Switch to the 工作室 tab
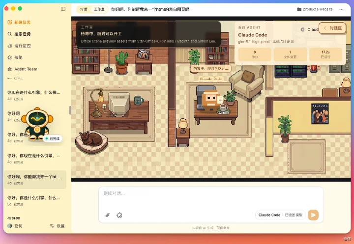Viewport: 354px width, 244px height. pos(99,9)
